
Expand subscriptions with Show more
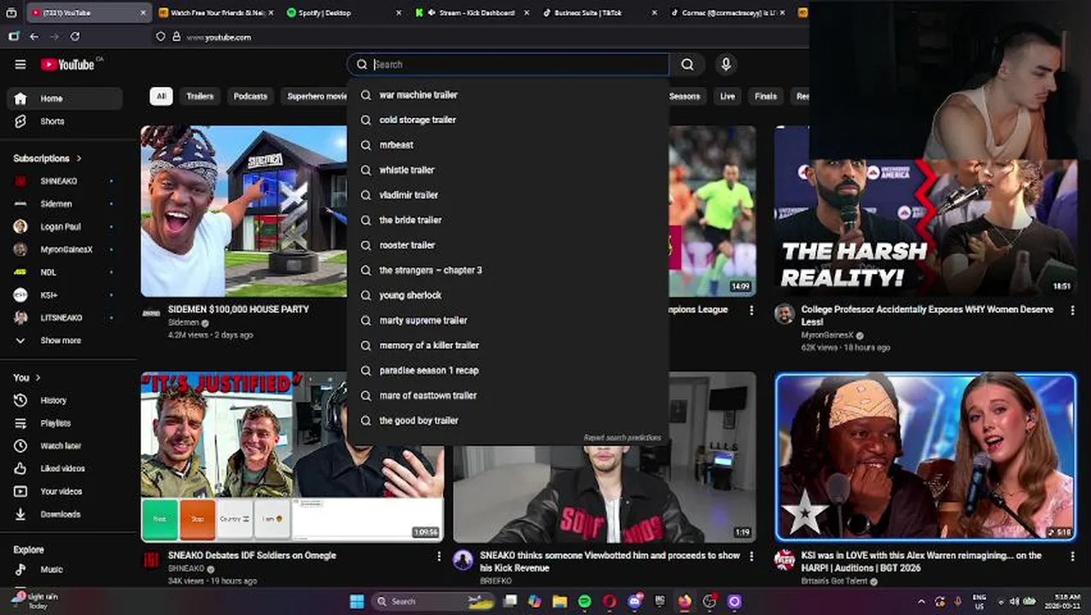[x=65, y=341]
